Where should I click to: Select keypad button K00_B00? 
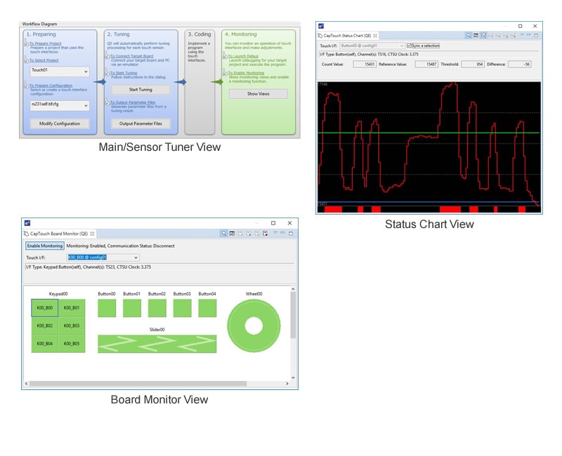(45, 307)
